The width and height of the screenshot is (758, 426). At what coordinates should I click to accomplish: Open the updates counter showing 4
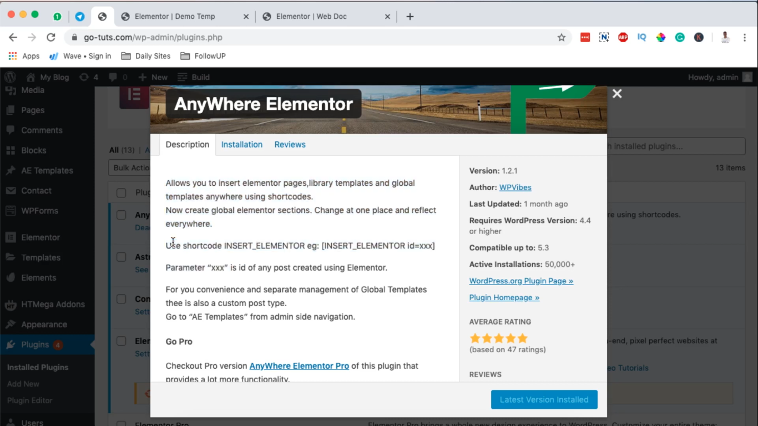pyautogui.click(x=89, y=77)
